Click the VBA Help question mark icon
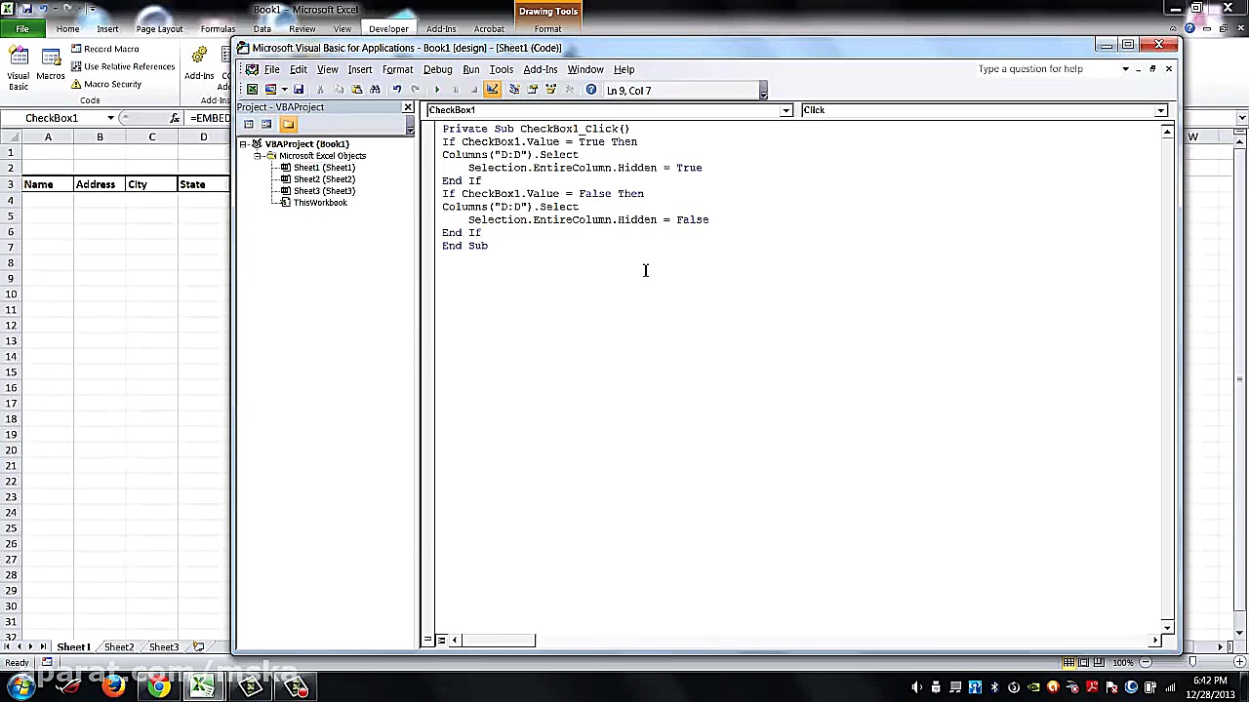The width and height of the screenshot is (1249, 702). tap(591, 90)
